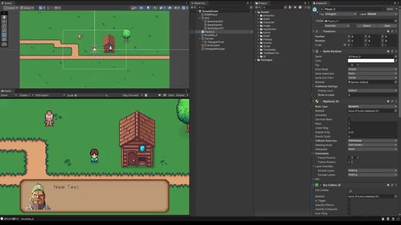
Task: Open the Body Type dropdown
Action: click(372, 106)
